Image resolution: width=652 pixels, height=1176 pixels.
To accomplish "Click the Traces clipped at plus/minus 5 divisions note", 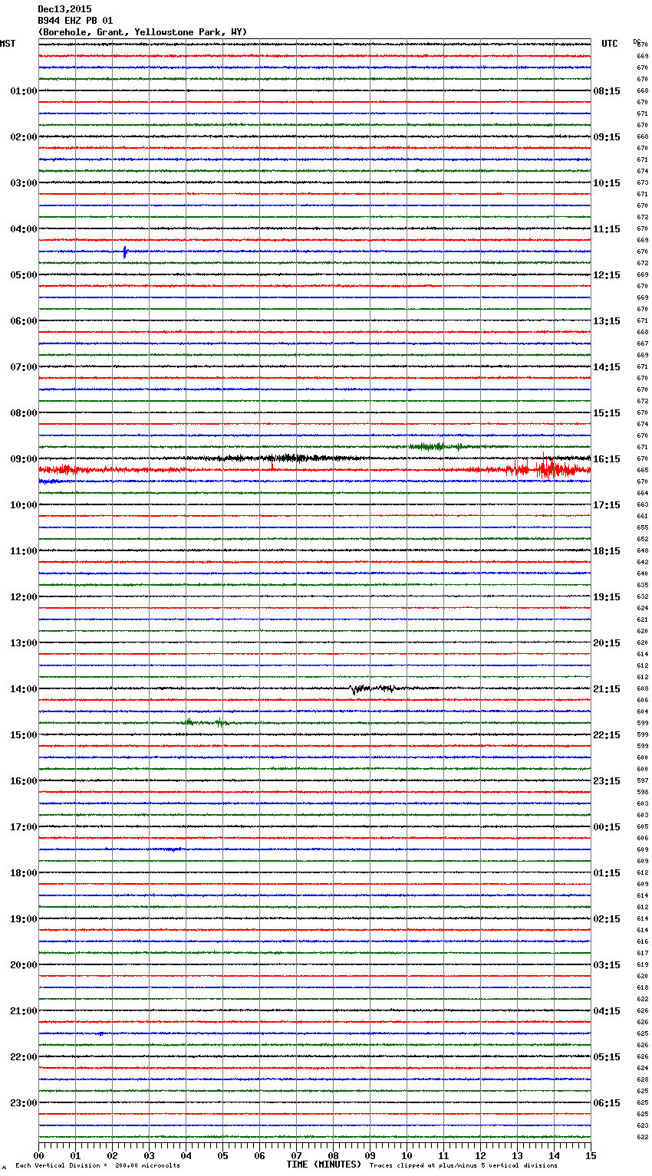I will [463, 1165].
